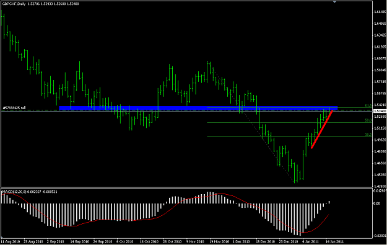
Task: Click the chart shift triangle marker at top
Action: click(334, 2)
